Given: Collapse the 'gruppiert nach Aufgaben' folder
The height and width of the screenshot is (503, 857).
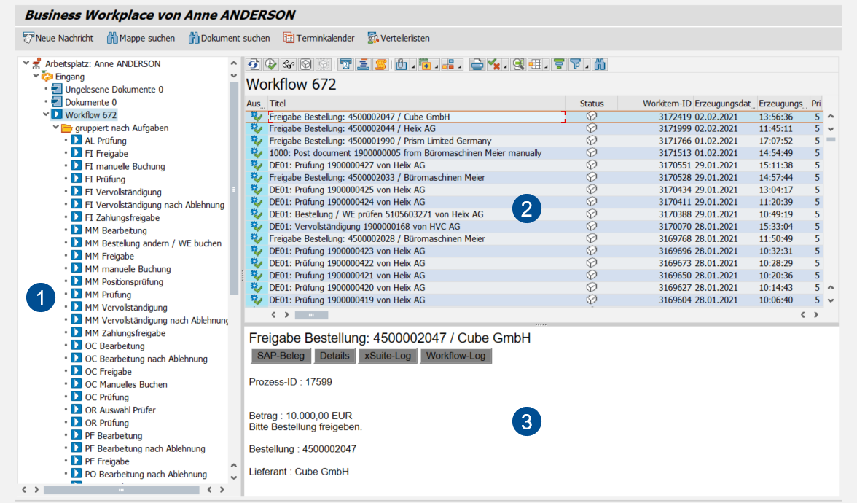Looking at the screenshot, I should [x=55, y=128].
